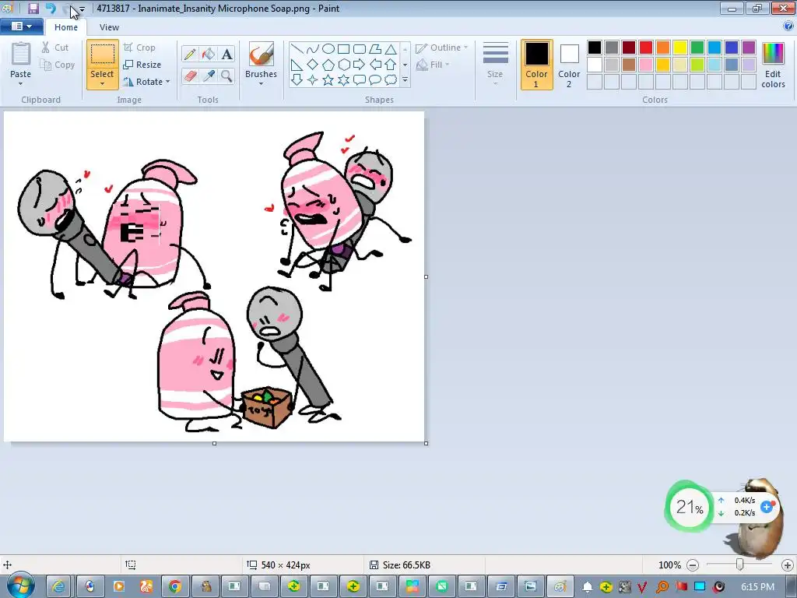
Task: Choose the Down arrow shape
Action: point(297,80)
